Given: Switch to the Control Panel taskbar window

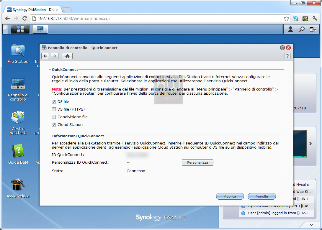Looking at the screenshot, I should tap(40, 29).
